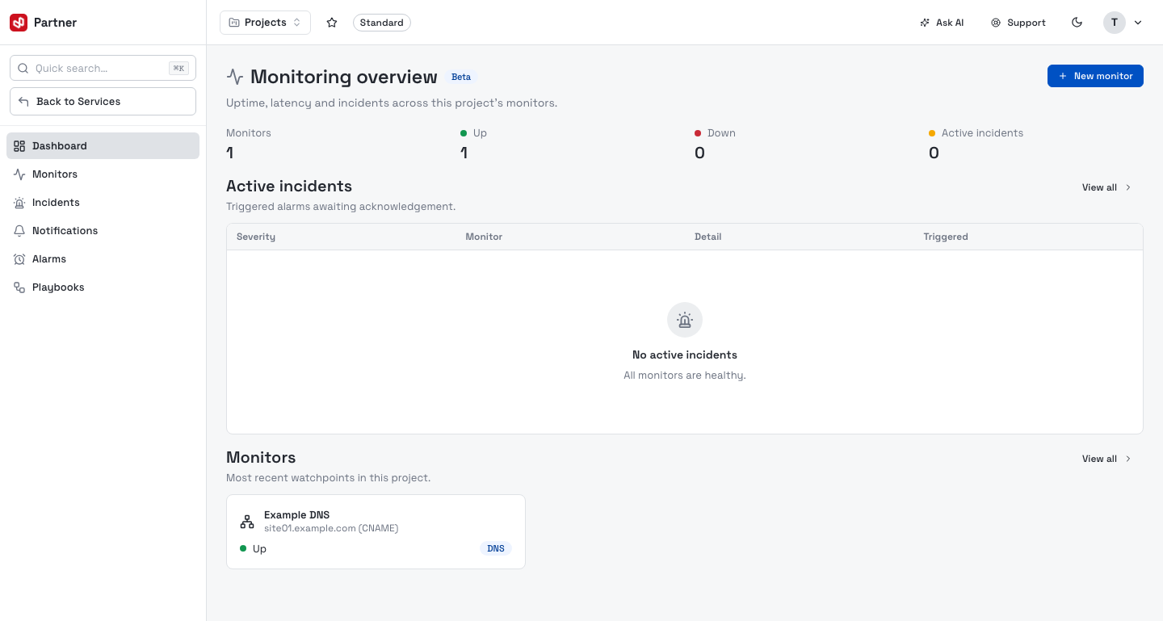Click the pulse icon beside Monitoring overview
This screenshot has width=1163, height=621.
[x=235, y=77]
